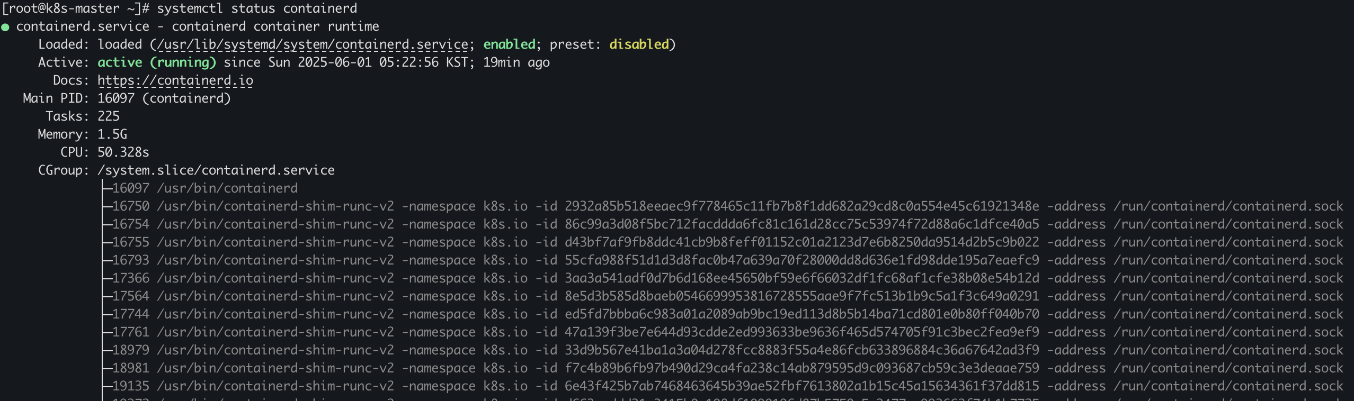Click the /usr/lib/systemd/system/containerd.service unit file path
The image size is (1354, 401).
(313, 44)
